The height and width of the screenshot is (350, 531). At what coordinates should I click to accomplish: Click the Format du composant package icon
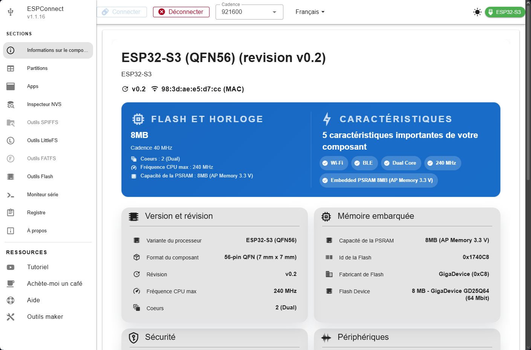click(x=136, y=257)
